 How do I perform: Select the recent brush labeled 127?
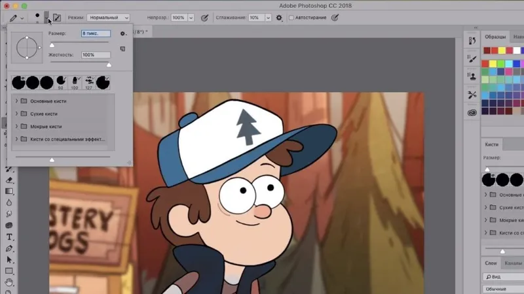[89, 82]
